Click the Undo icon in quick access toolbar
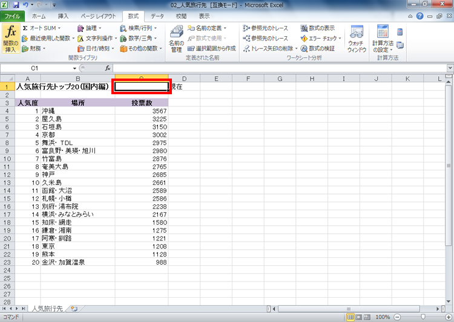 26,5
